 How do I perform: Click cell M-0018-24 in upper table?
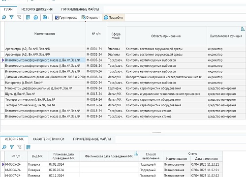pyautogui.click(x=96, y=111)
